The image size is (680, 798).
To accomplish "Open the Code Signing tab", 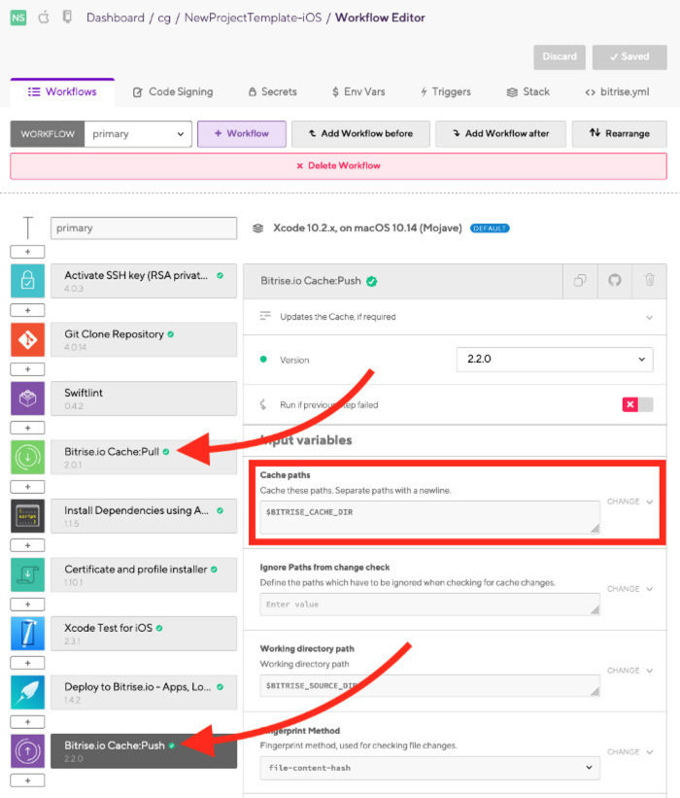I will pyautogui.click(x=173, y=92).
